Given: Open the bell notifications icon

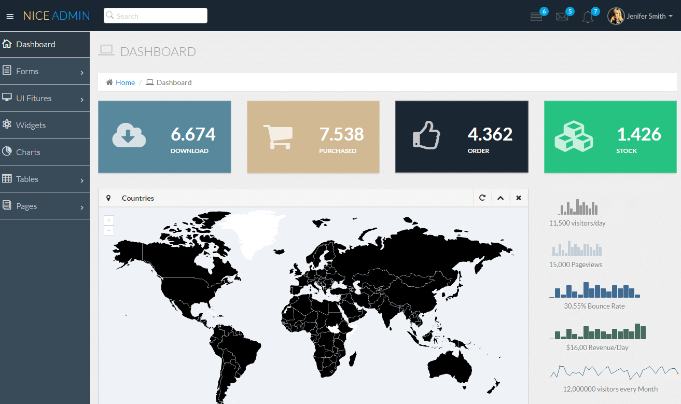Looking at the screenshot, I should pyautogui.click(x=588, y=17).
